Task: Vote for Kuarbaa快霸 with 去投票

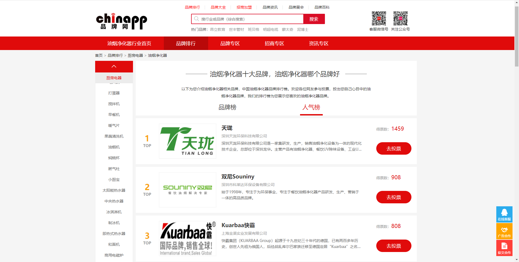Action: 394,246
